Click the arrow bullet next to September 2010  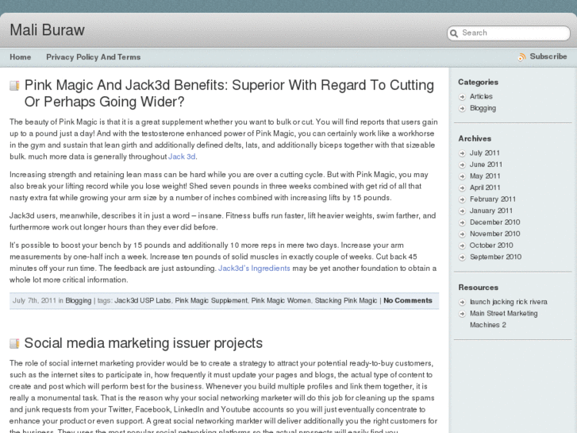tap(463, 257)
